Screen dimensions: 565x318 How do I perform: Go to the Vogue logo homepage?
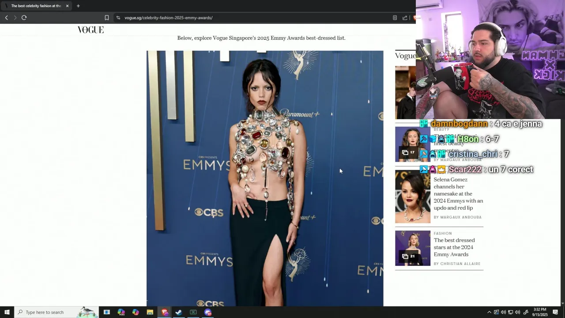point(90,30)
